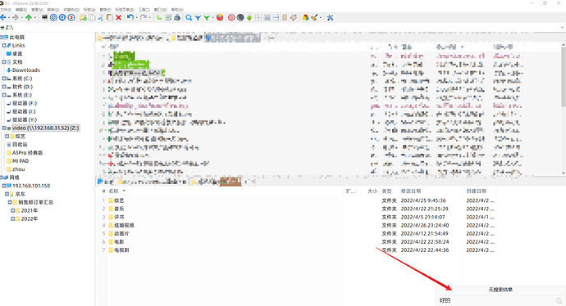
Task: Open the 帮助 menu
Action: pyautogui.click(x=177, y=10)
